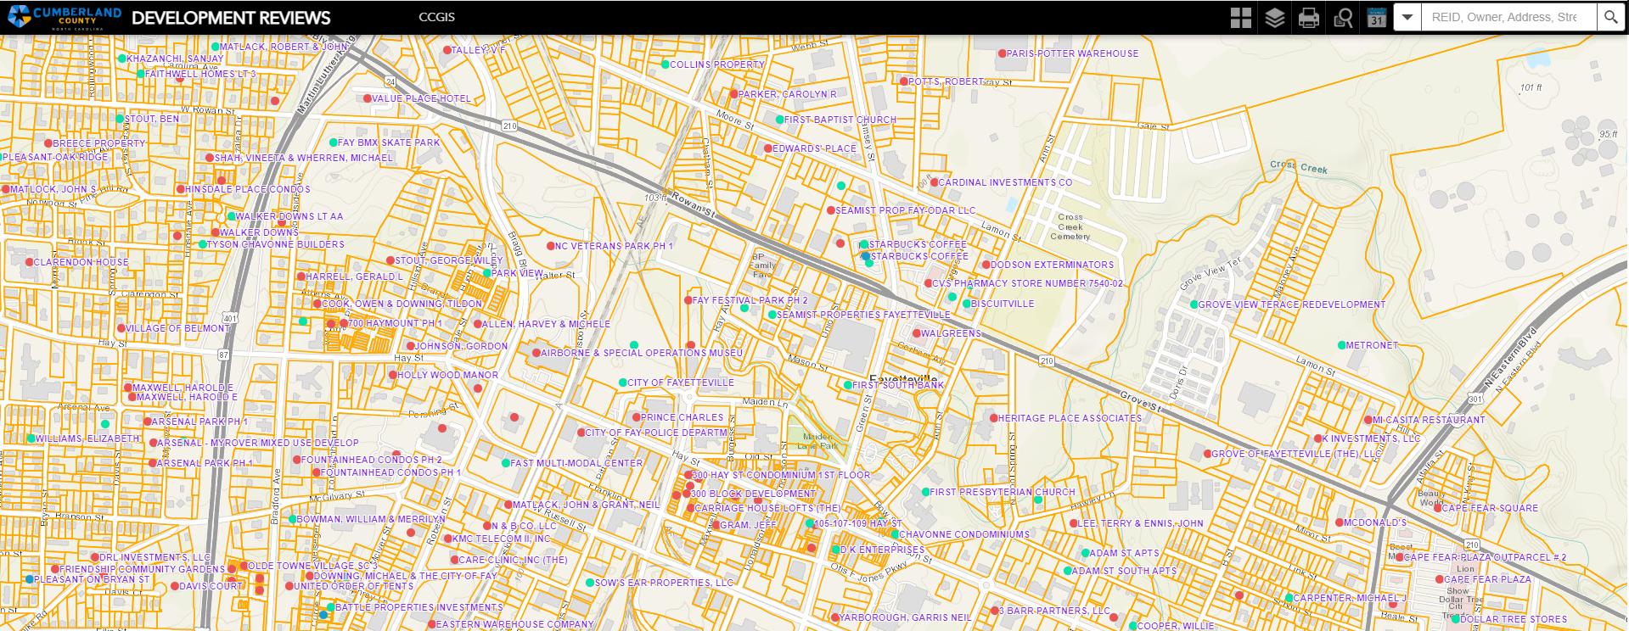Select the Prince Charles marker
Image resolution: width=1629 pixels, height=631 pixels.
(x=637, y=417)
